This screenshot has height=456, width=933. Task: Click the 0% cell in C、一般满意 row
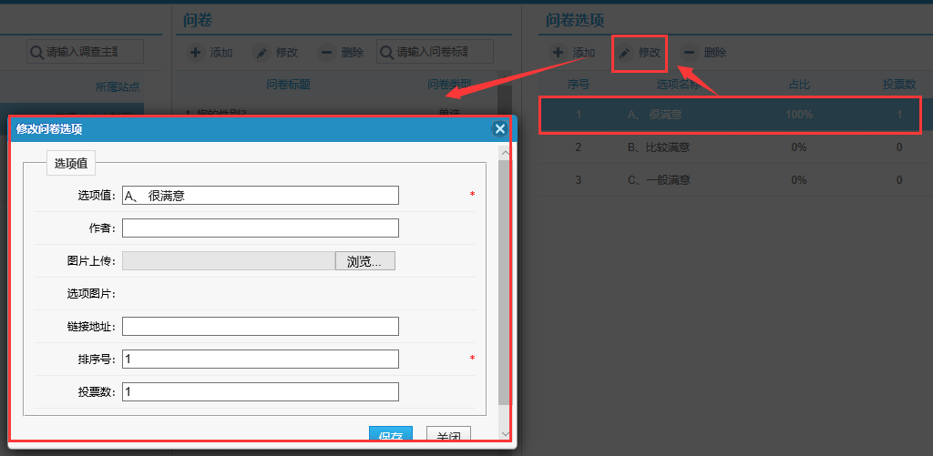coord(799,180)
